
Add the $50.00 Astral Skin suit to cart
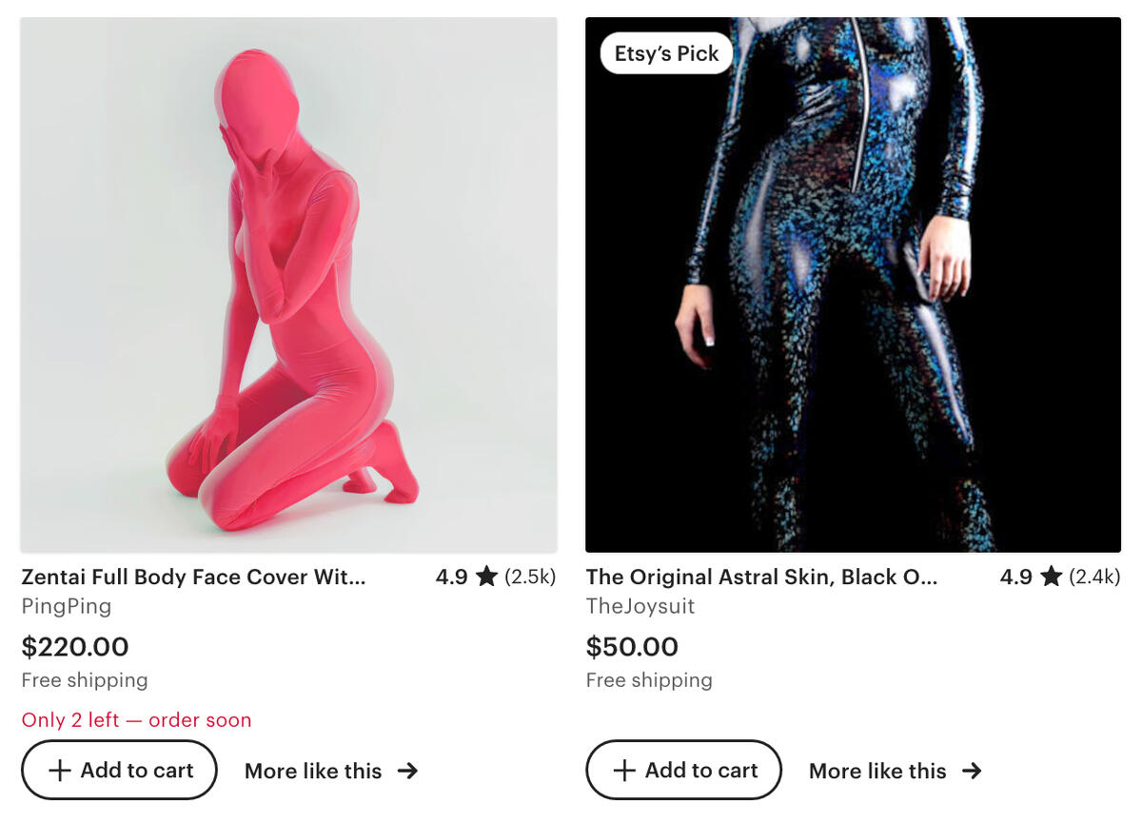point(683,771)
